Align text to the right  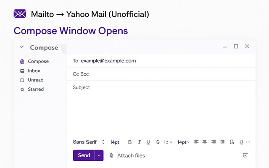click(x=214, y=142)
